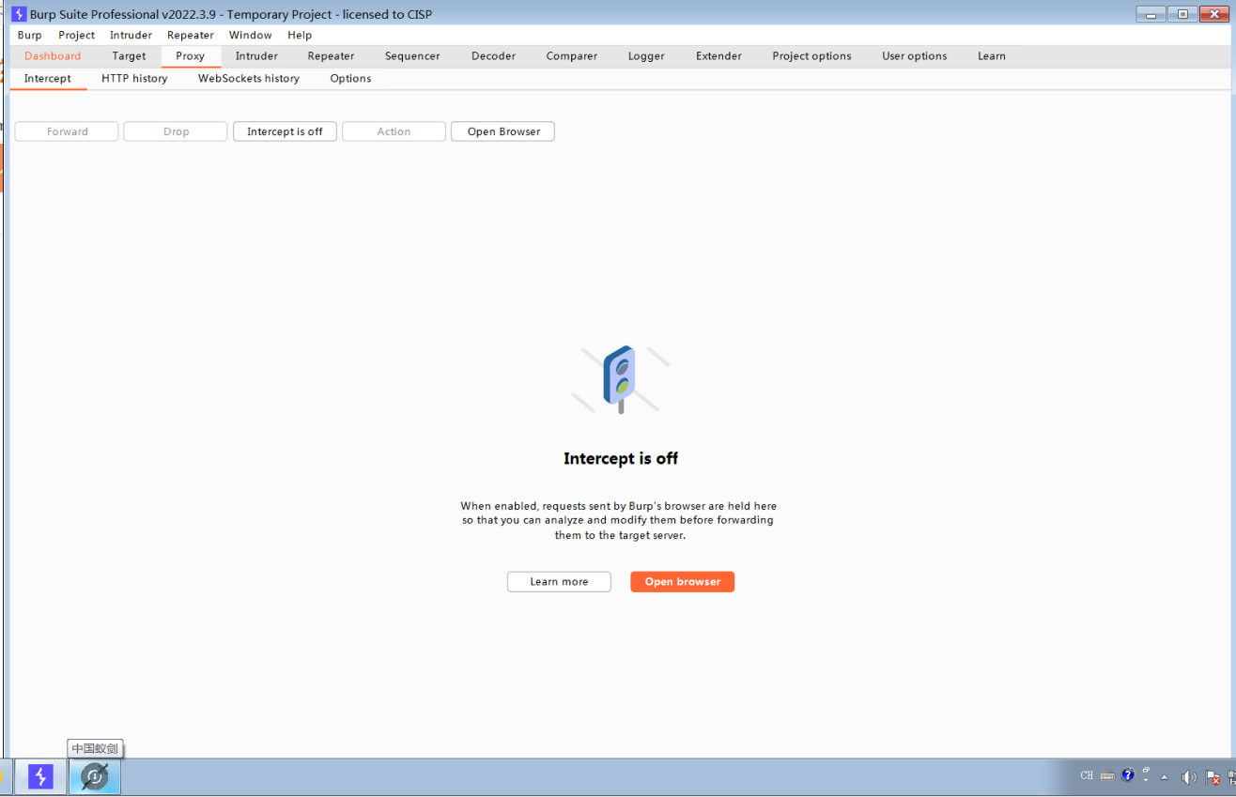1236x797 pixels.
Task: Open the HTTP history sub-tab
Action: pyautogui.click(x=134, y=79)
